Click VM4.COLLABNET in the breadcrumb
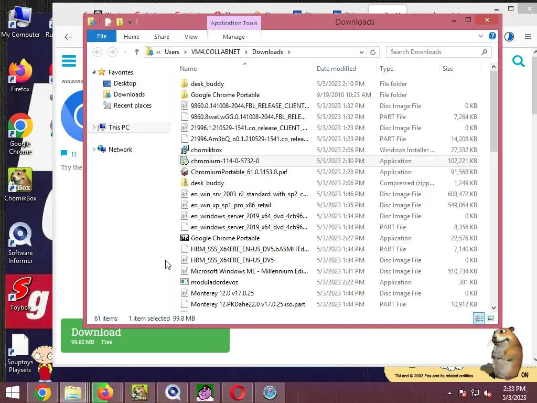 216,52
